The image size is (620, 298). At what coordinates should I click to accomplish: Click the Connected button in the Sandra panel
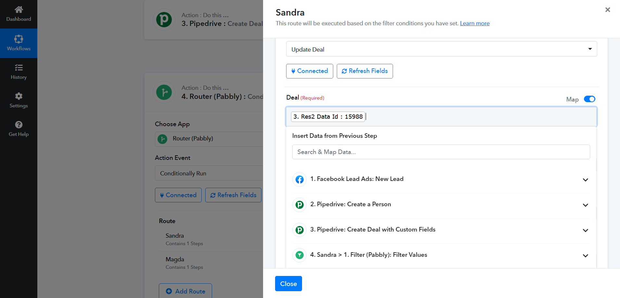tap(310, 71)
